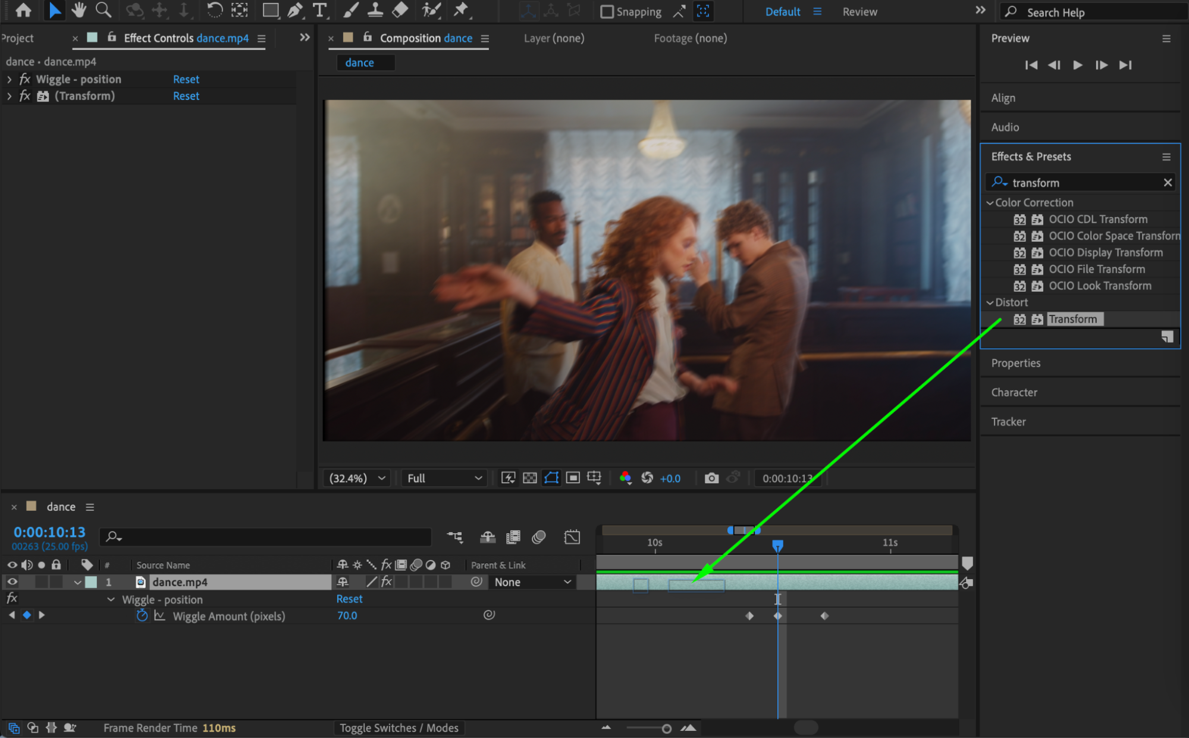Enable the Snapping checkbox

[607, 11]
